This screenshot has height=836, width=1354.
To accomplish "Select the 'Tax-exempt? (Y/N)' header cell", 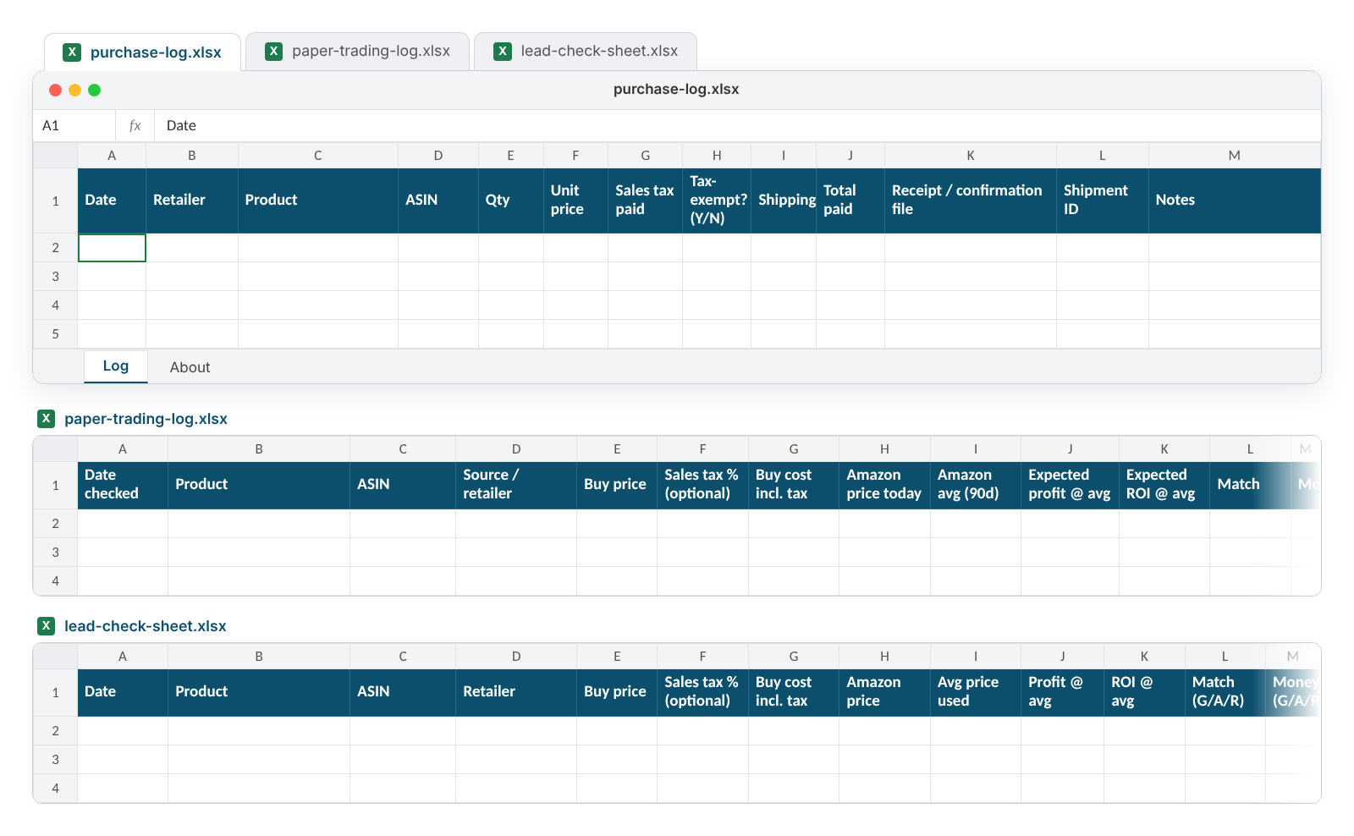I will click(717, 201).
